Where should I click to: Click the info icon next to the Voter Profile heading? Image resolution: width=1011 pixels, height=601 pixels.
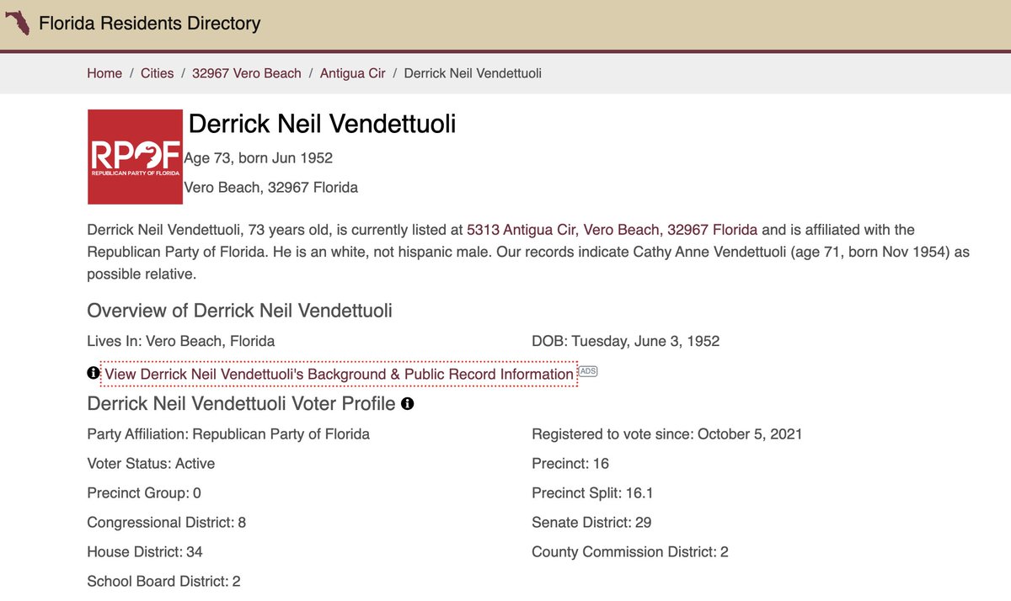tap(407, 404)
